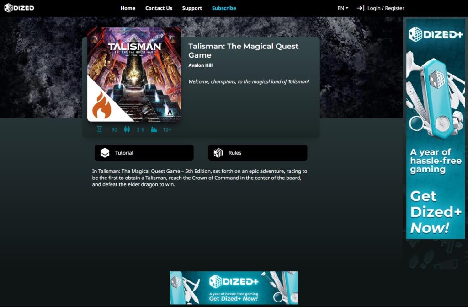Open Login / Register
Viewport: 468px width, 307px height.
[x=386, y=8]
